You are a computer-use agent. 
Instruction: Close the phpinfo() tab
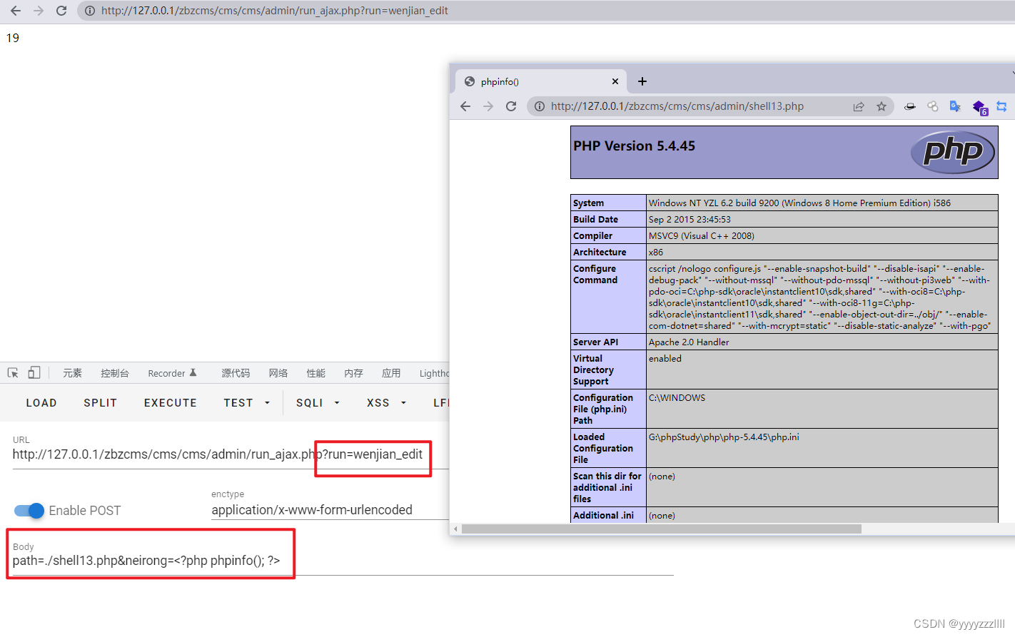click(615, 81)
